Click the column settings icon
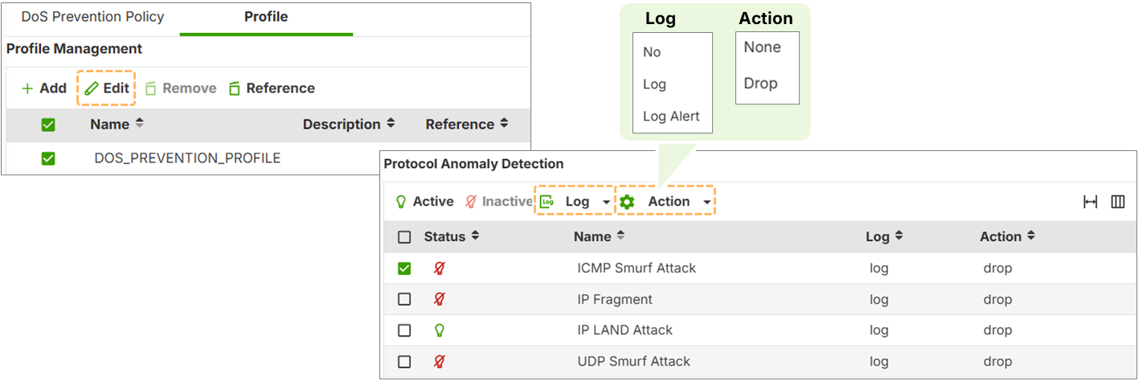This screenshot has height=380, width=1138. click(1117, 202)
